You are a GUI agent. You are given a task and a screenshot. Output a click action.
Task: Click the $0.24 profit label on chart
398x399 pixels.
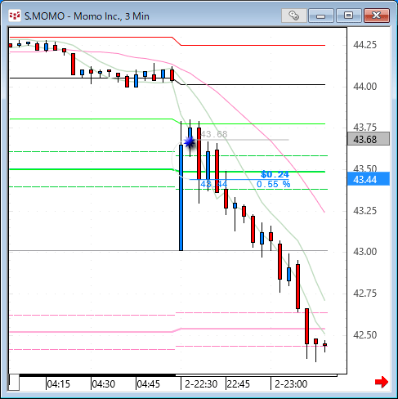[x=275, y=174]
